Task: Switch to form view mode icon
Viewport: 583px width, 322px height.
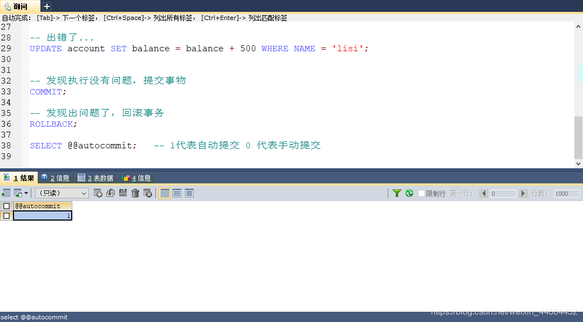Action: [177, 193]
